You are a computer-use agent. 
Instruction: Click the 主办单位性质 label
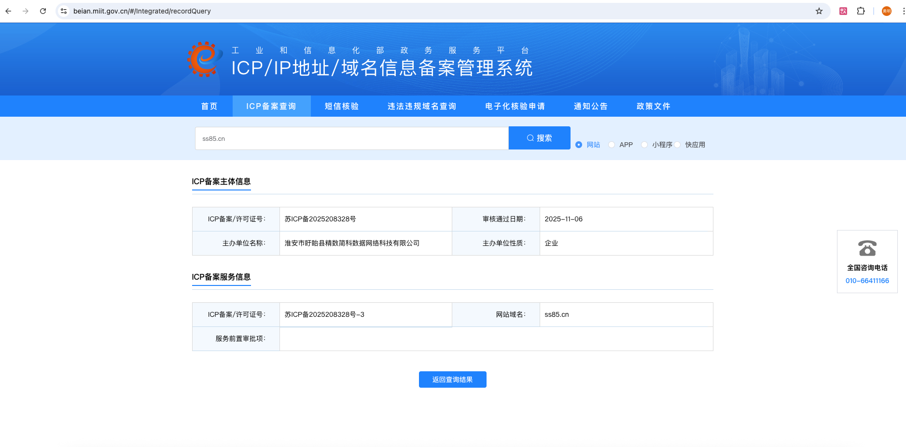tap(504, 243)
